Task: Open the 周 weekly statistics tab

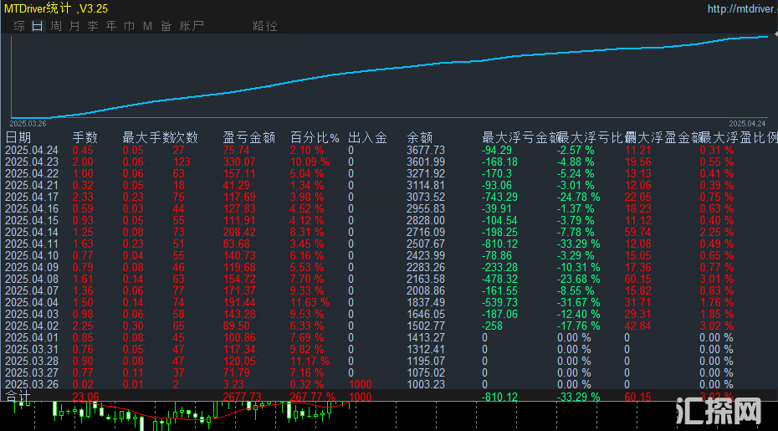Action: coord(55,26)
